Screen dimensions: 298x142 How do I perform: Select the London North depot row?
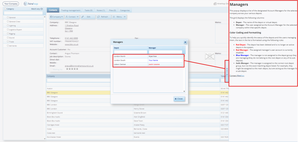[148, 56]
